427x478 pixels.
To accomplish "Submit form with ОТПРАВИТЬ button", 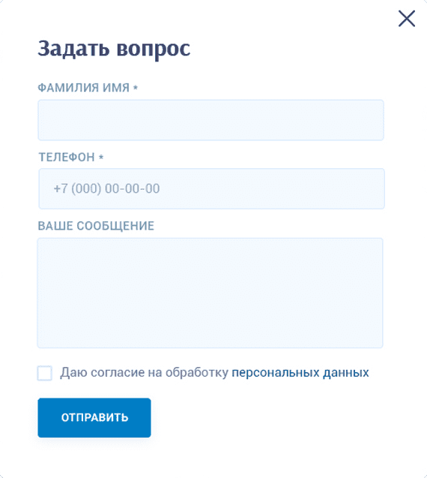I will coord(94,418).
